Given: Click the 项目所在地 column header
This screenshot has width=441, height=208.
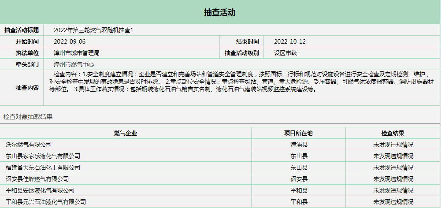Looking at the screenshot, I should pyautogui.click(x=298, y=133).
